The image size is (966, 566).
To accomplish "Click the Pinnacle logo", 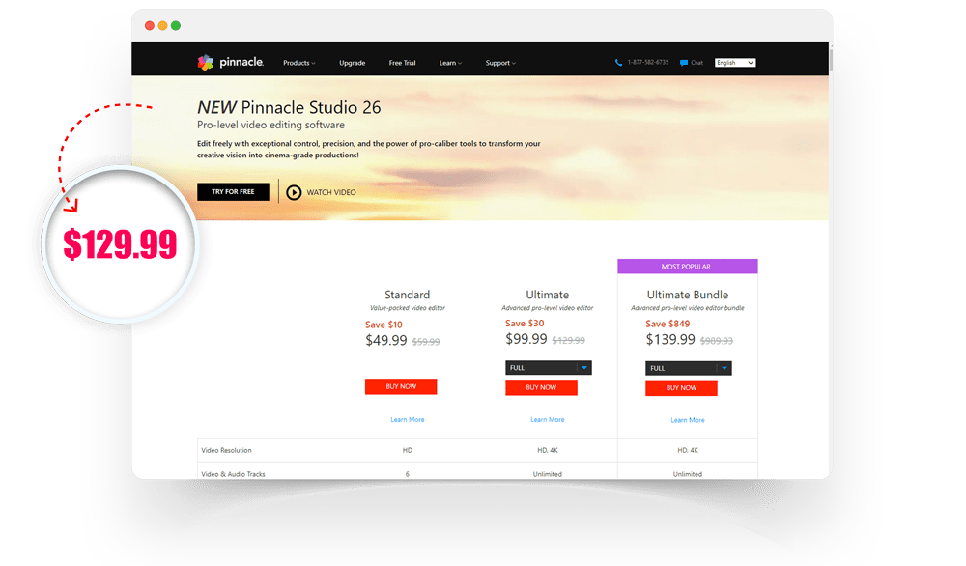I will click(x=231, y=62).
